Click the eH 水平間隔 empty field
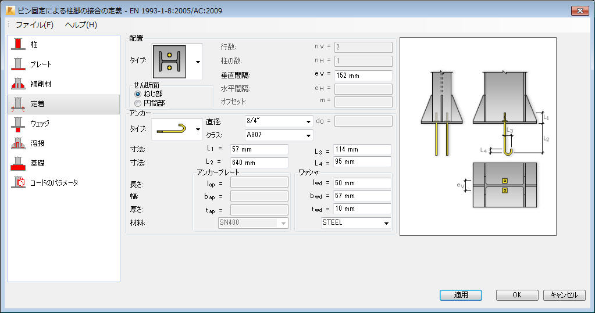This screenshot has width=595, height=313. [x=363, y=89]
